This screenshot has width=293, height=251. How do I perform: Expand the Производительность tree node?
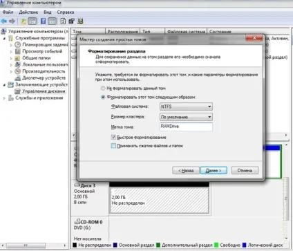tap(11, 71)
